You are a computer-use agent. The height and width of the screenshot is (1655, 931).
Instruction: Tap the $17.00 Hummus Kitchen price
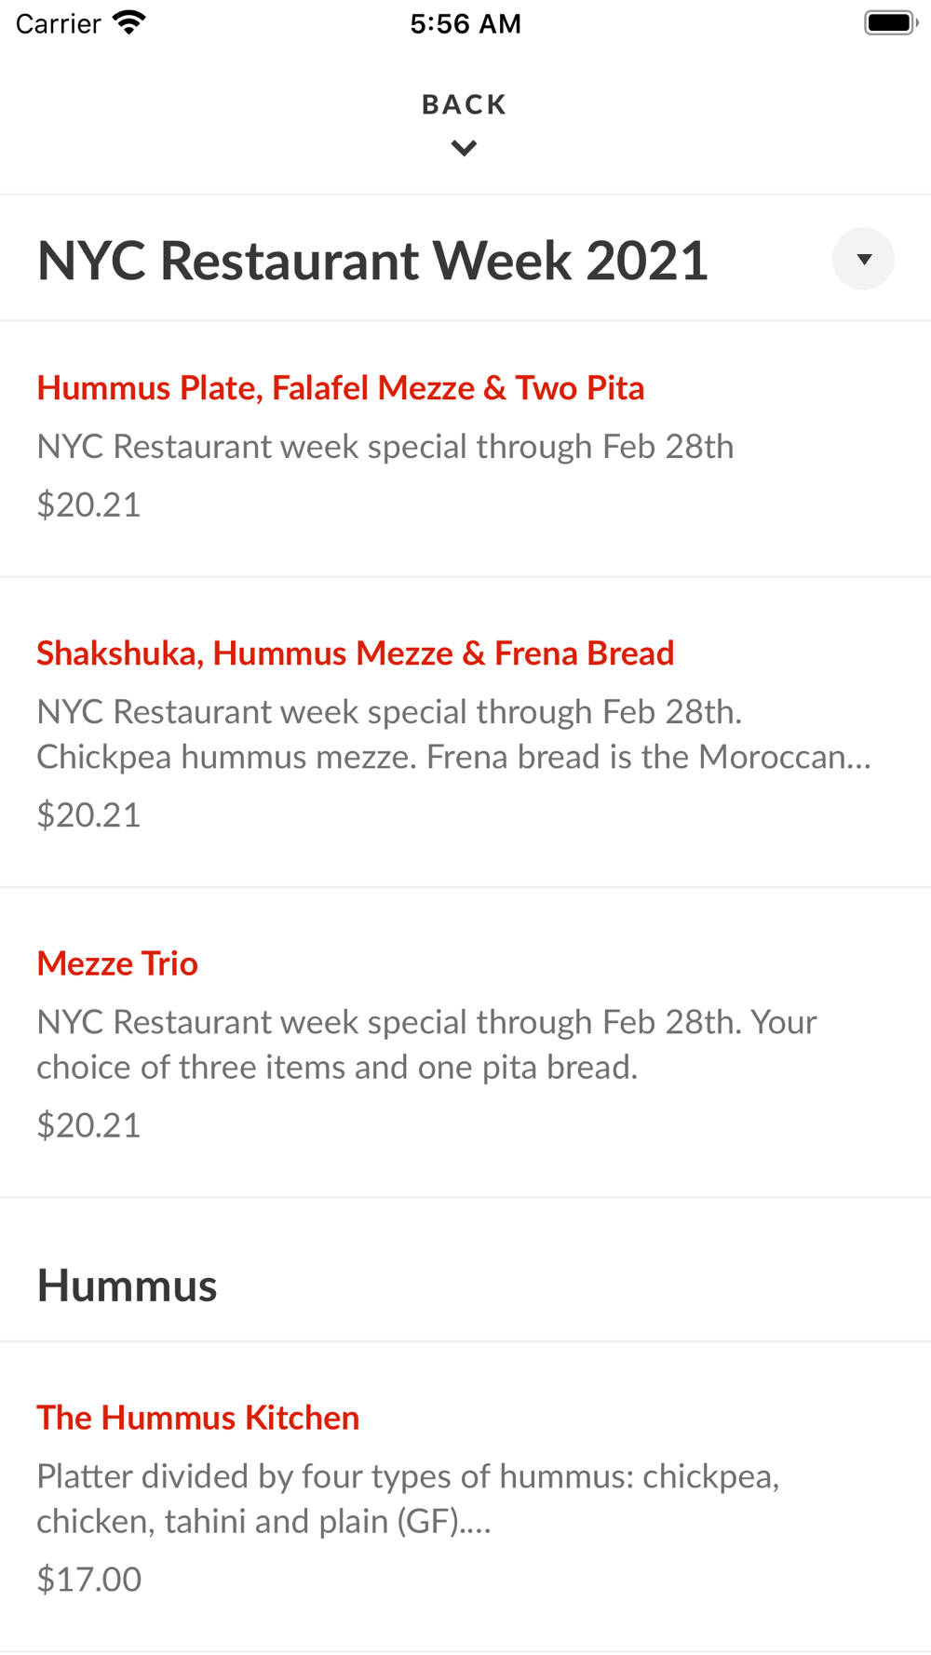click(x=89, y=1579)
